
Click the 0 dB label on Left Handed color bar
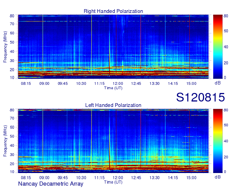(225, 172)
